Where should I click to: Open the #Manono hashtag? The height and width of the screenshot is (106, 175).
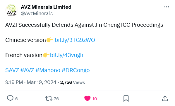pos(48,70)
